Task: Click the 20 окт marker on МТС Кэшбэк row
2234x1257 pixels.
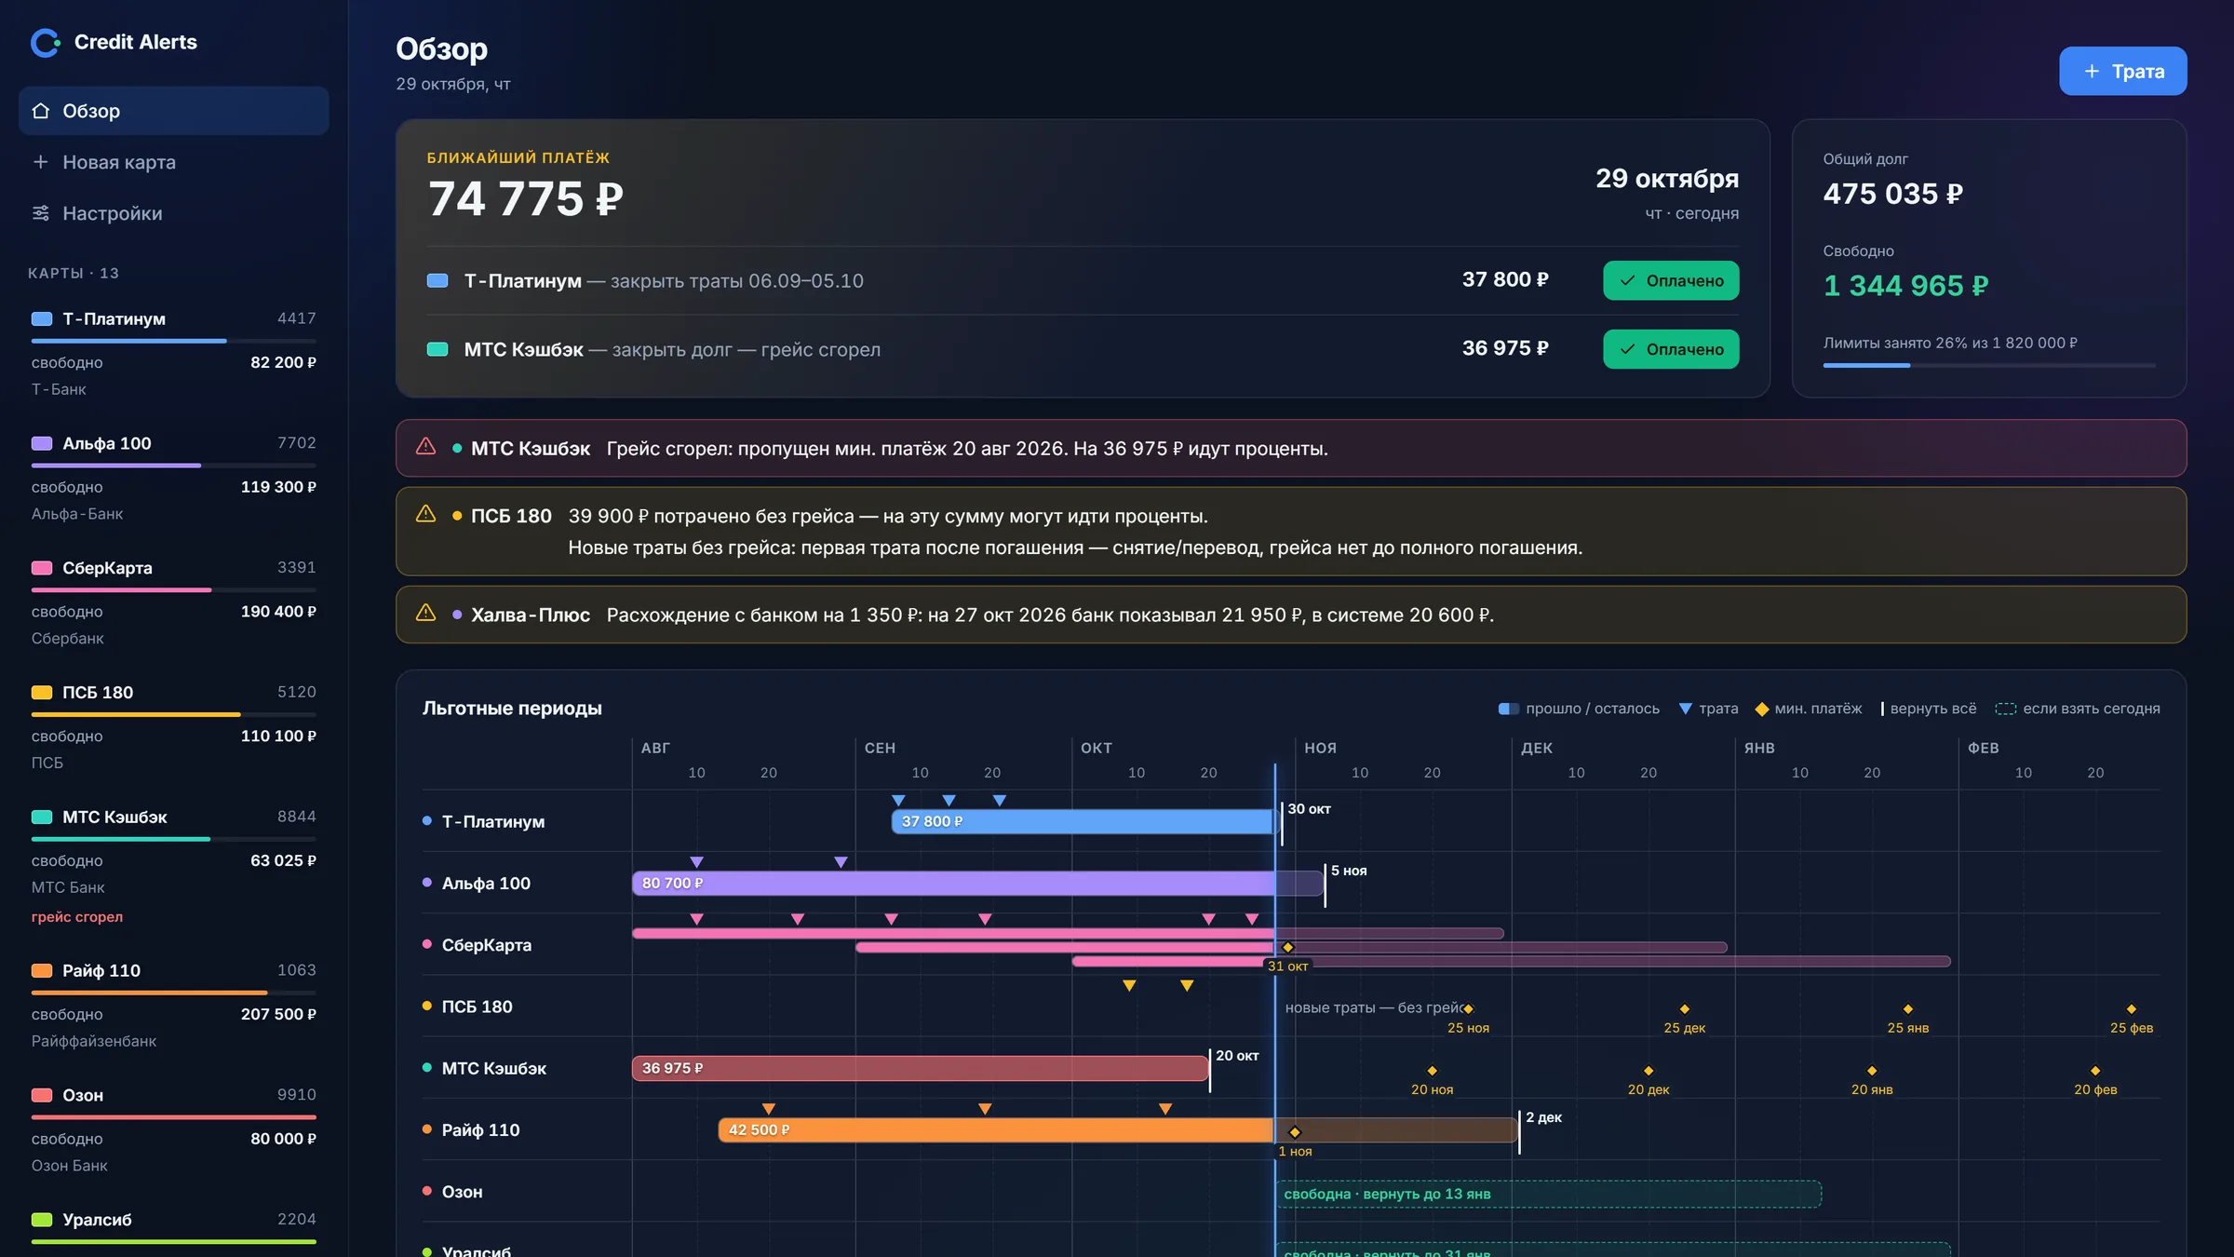Action: (1236, 1056)
